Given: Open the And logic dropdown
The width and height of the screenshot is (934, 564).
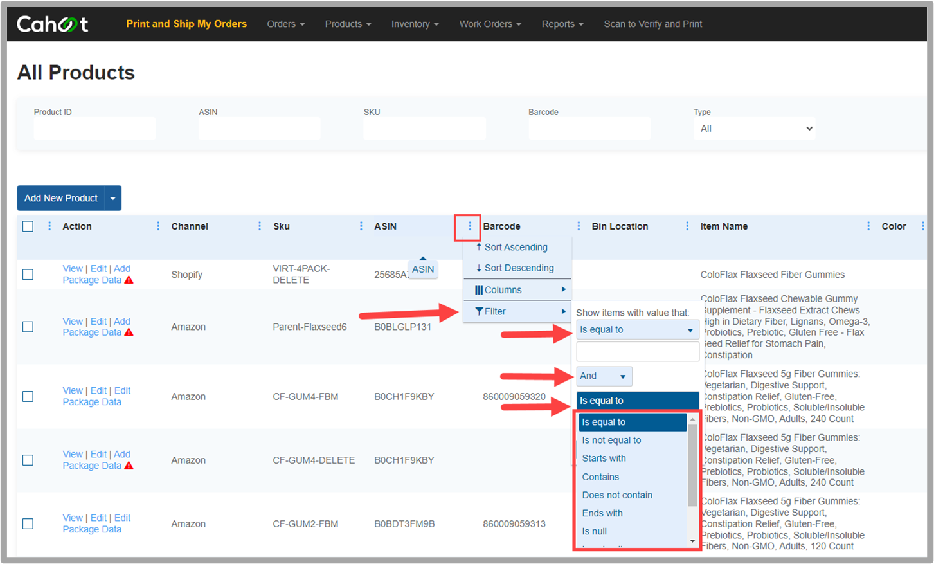Looking at the screenshot, I should pyautogui.click(x=604, y=376).
